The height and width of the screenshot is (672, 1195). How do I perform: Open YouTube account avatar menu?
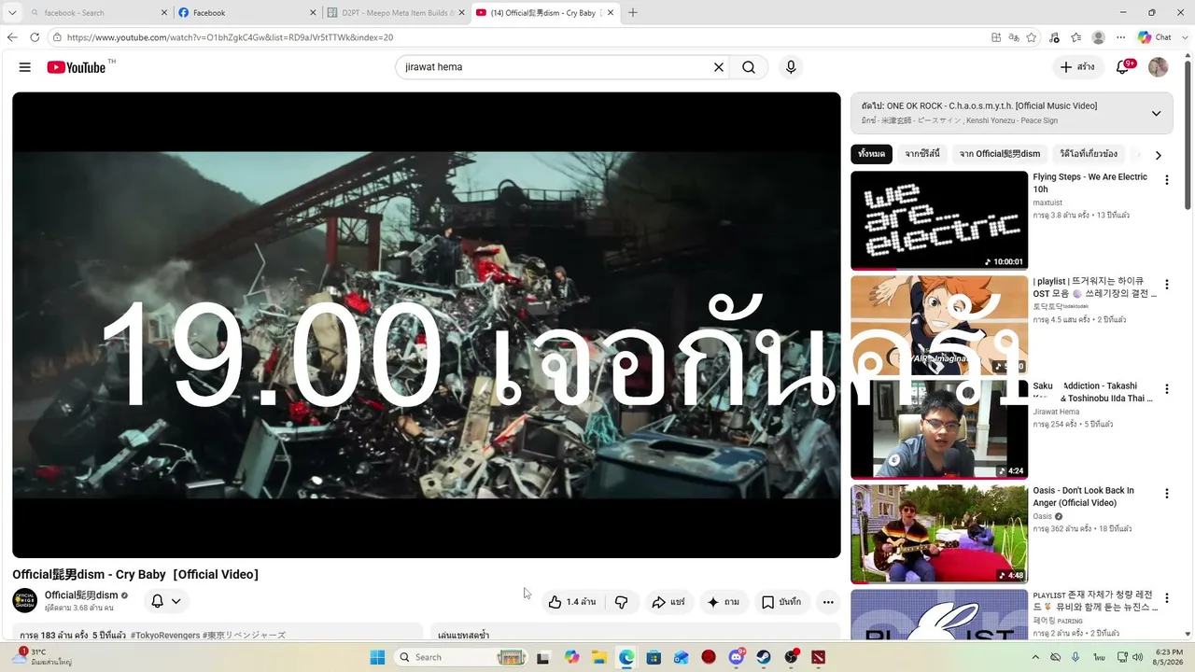click(1158, 67)
